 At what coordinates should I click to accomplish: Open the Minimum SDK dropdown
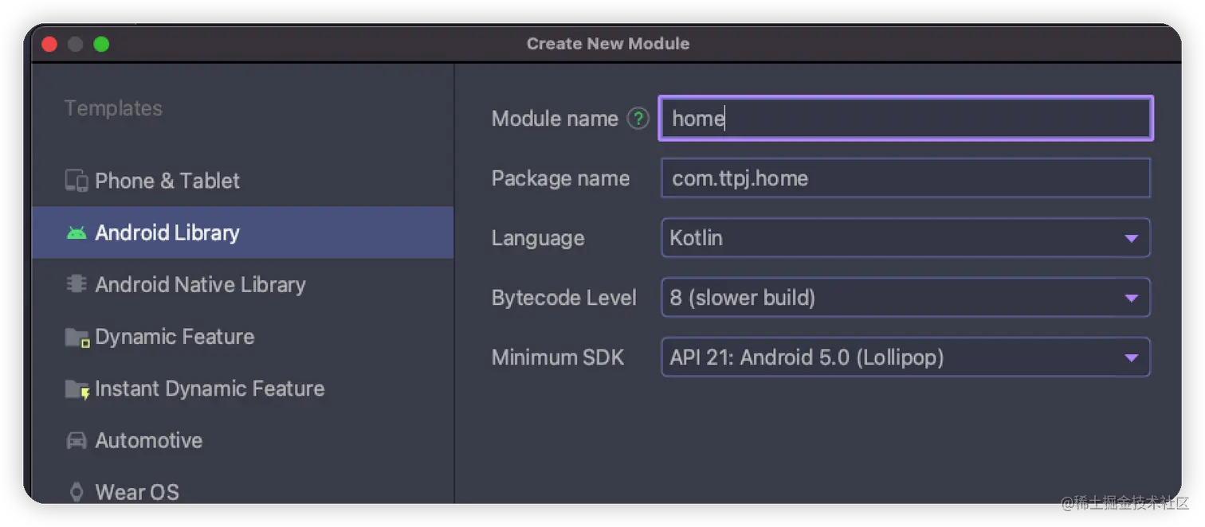point(905,357)
